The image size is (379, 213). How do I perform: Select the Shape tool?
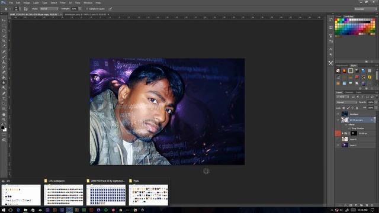(x=4, y=109)
